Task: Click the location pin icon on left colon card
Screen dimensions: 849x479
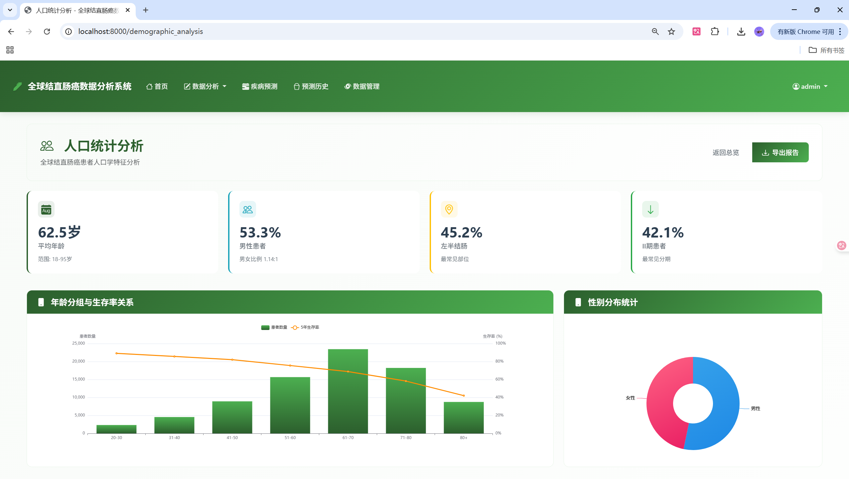Action: 449,210
